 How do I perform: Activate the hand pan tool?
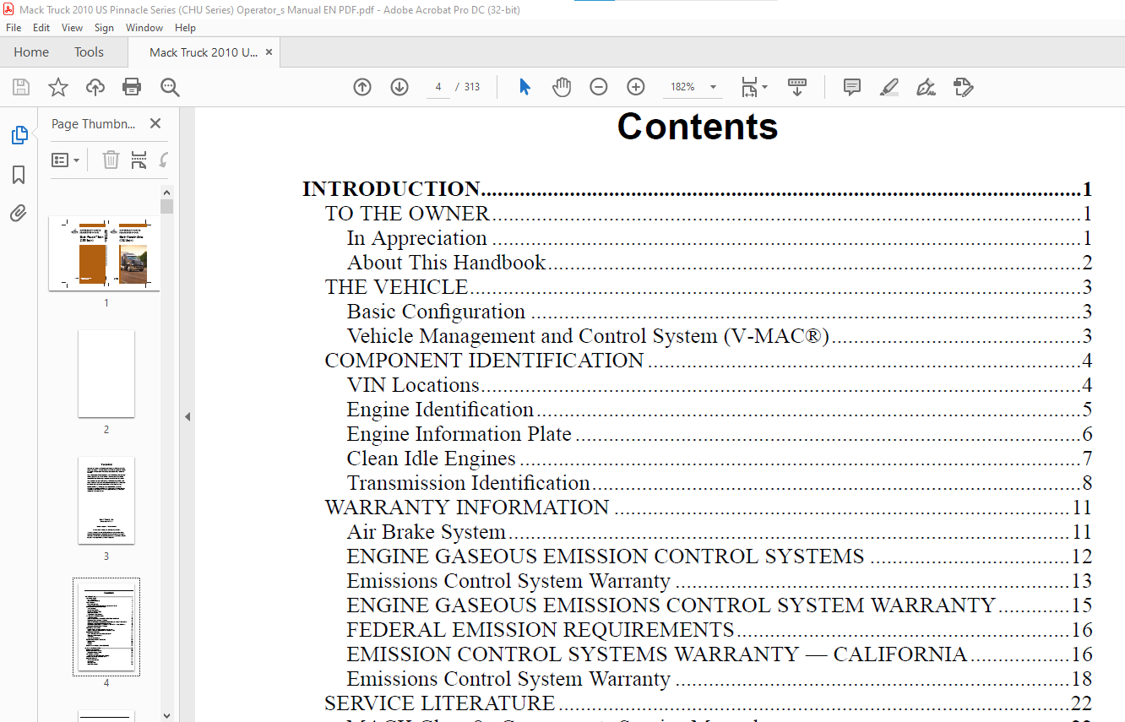pyautogui.click(x=562, y=87)
